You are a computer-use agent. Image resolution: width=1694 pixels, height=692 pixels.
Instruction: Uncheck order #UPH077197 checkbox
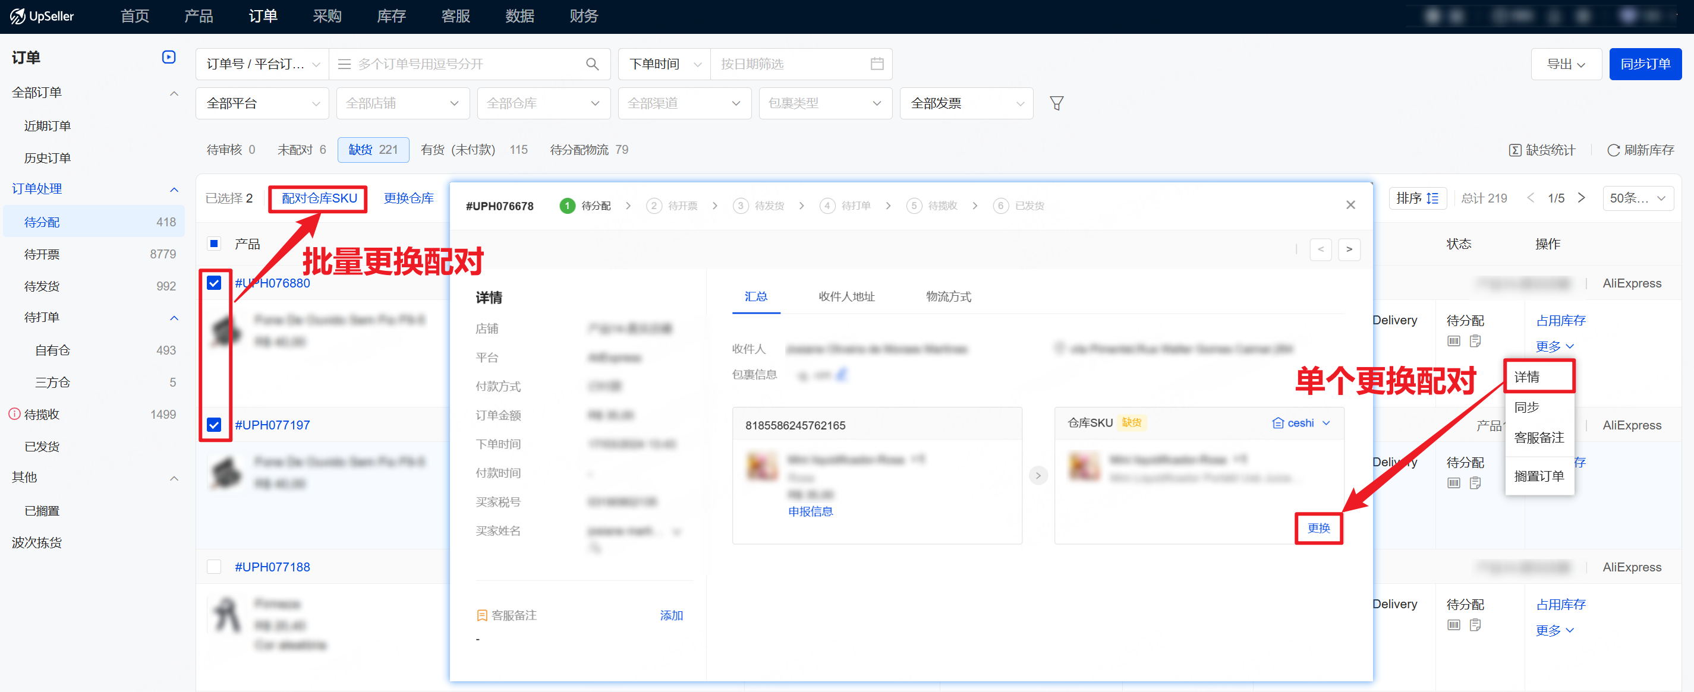pyautogui.click(x=214, y=425)
